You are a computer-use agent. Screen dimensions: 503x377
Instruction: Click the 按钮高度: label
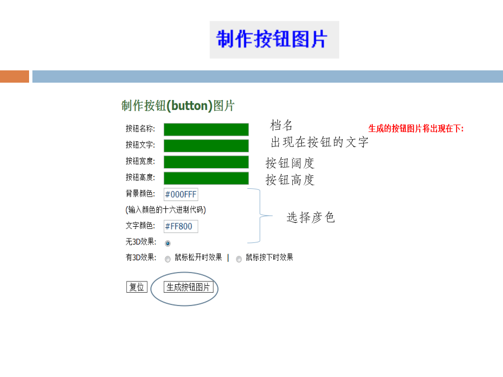140,177
